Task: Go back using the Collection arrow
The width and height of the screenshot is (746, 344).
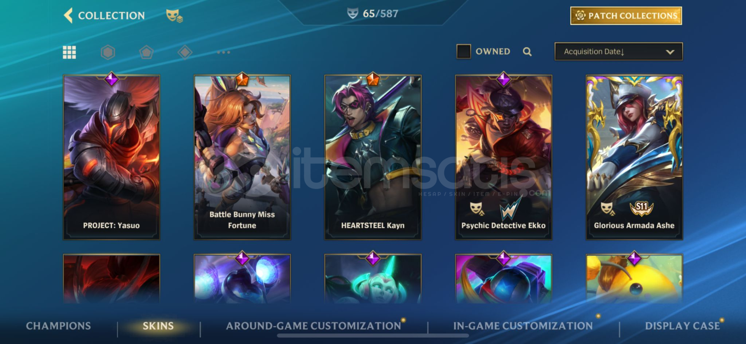Action: pos(68,16)
